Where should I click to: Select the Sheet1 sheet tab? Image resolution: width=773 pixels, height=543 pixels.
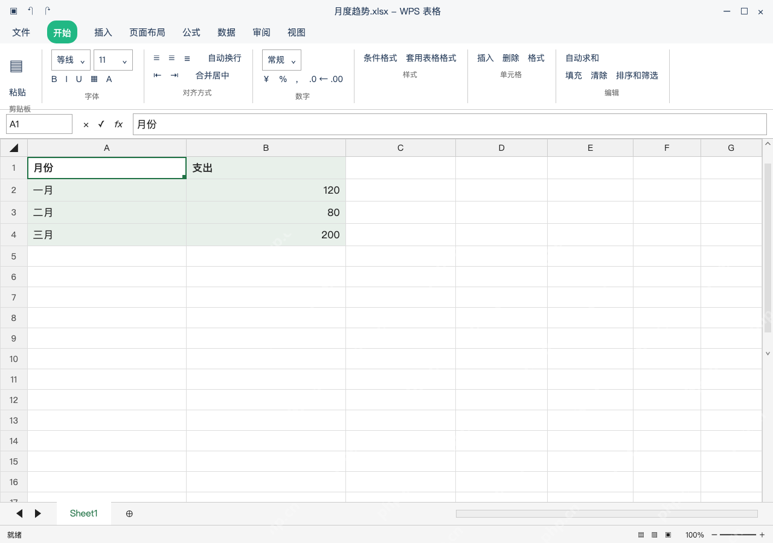point(84,513)
